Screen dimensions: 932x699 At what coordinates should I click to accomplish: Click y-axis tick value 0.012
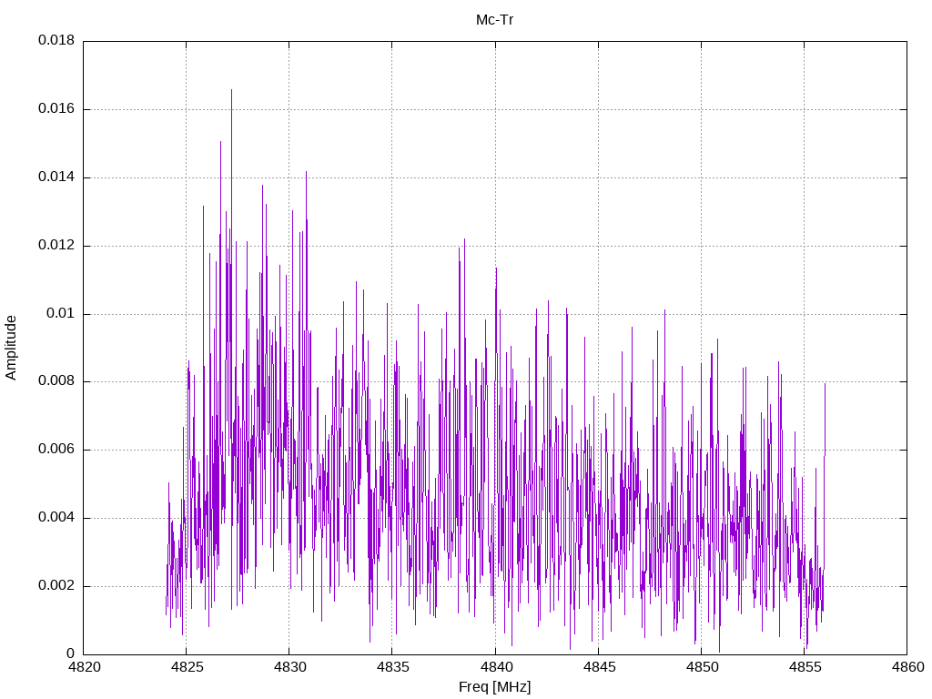click(56, 246)
